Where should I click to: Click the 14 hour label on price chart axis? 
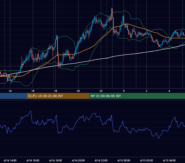pyautogui.click(x=10, y=91)
